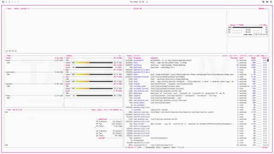Select the quickshell process row
Screen dimensions: 274x154
(x=196, y=60)
